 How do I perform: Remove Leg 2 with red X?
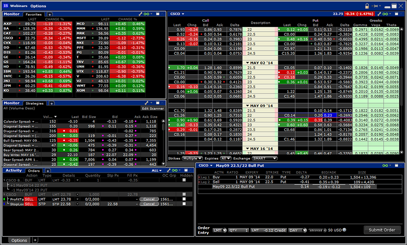[199, 182]
